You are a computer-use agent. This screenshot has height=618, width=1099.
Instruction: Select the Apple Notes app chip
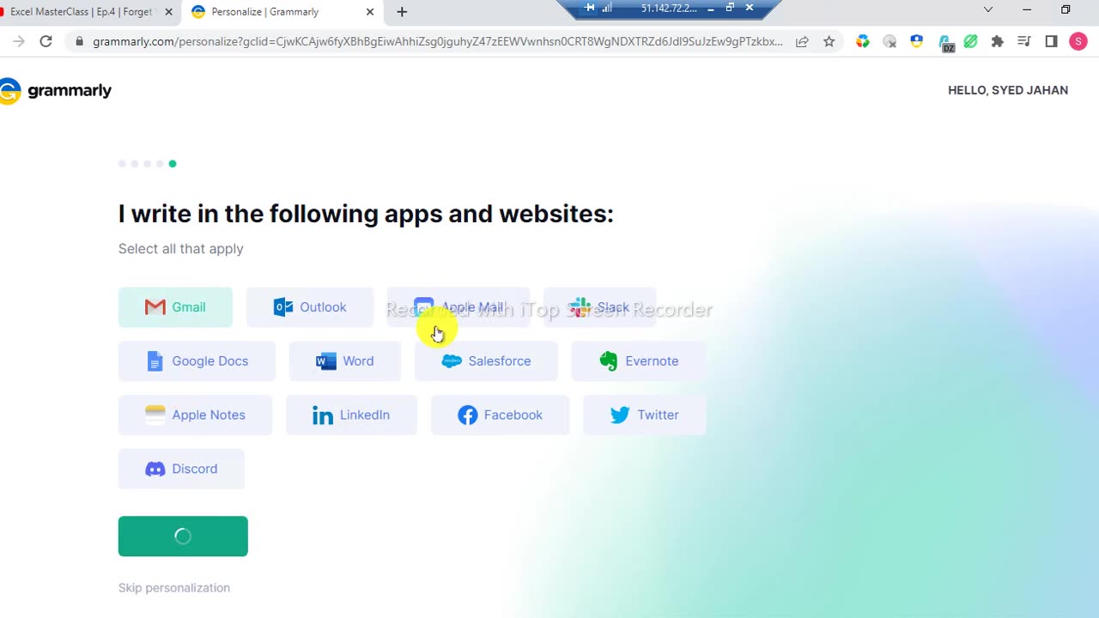pos(195,415)
